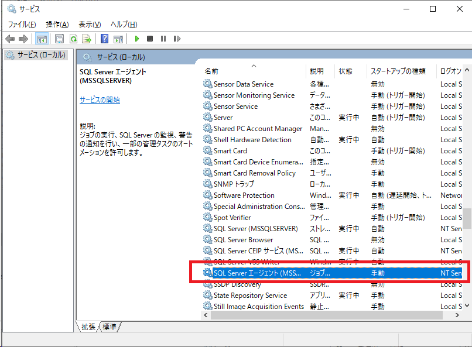
Task: Refresh the services list icon
Action: pos(73,39)
